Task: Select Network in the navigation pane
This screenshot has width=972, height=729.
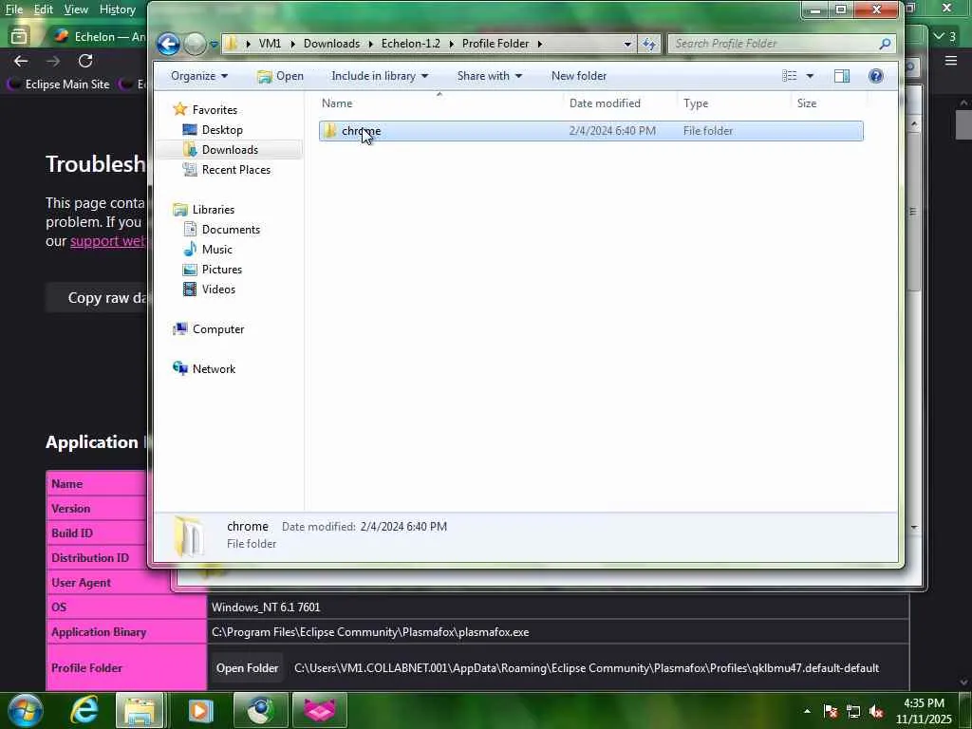Action: [x=214, y=369]
